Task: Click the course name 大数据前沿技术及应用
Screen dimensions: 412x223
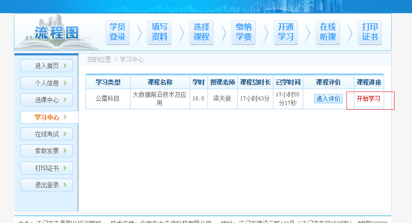Action: 159,98
